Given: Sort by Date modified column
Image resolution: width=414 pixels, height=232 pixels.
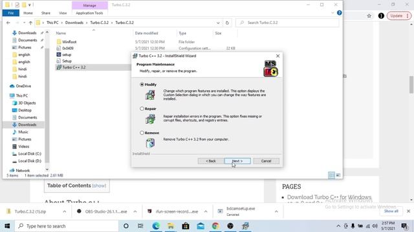Looking at the screenshot, I should pyautogui.click(x=146, y=33).
